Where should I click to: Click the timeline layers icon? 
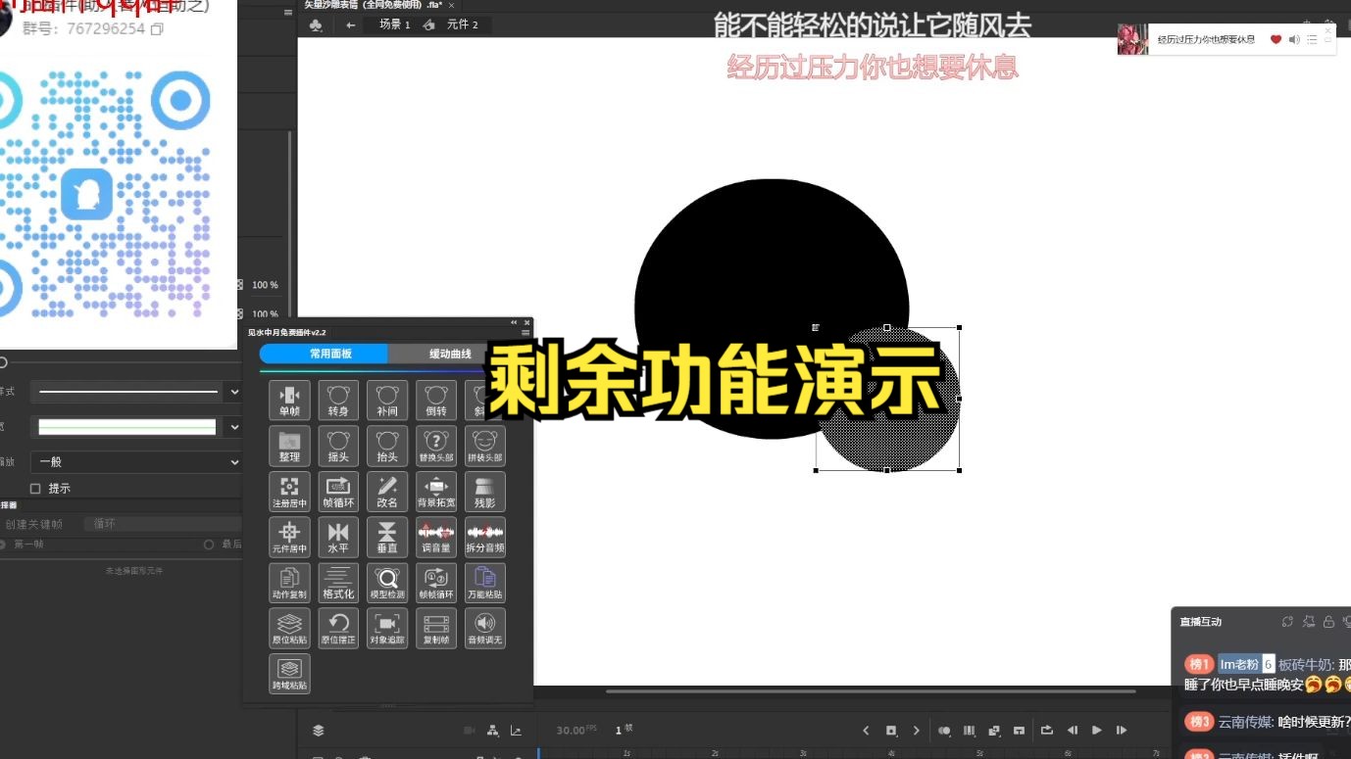pos(319,731)
